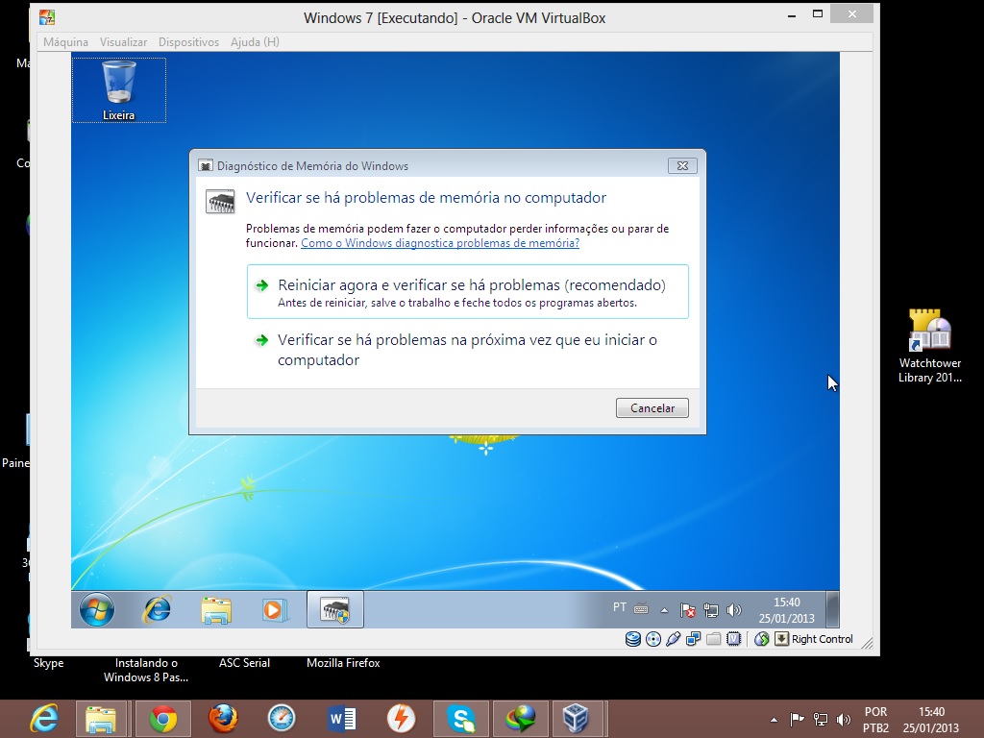984x738 pixels.
Task: Open Microsoft Word on the host taskbar
Action: (x=342, y=719)
